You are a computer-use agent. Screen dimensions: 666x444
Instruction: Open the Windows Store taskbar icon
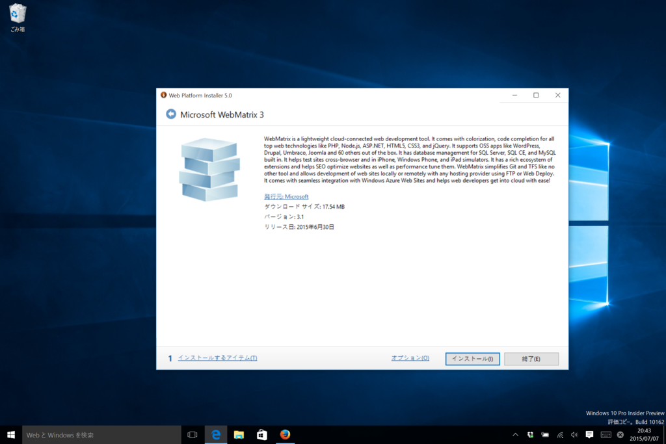tap(261, 435)
